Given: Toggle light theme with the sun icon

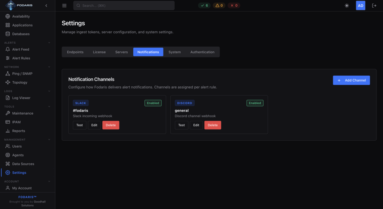Looking at the screenshot, I should pyautogui.click(x=347, y=6).
